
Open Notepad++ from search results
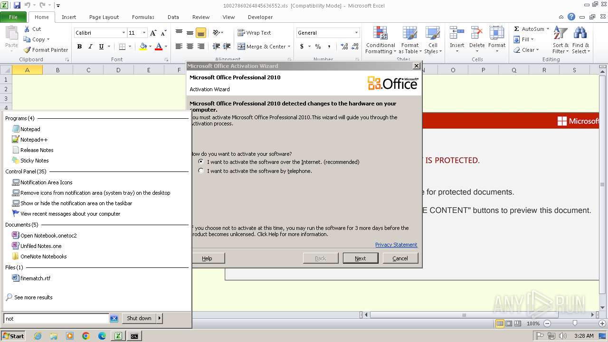pos(34,140)
